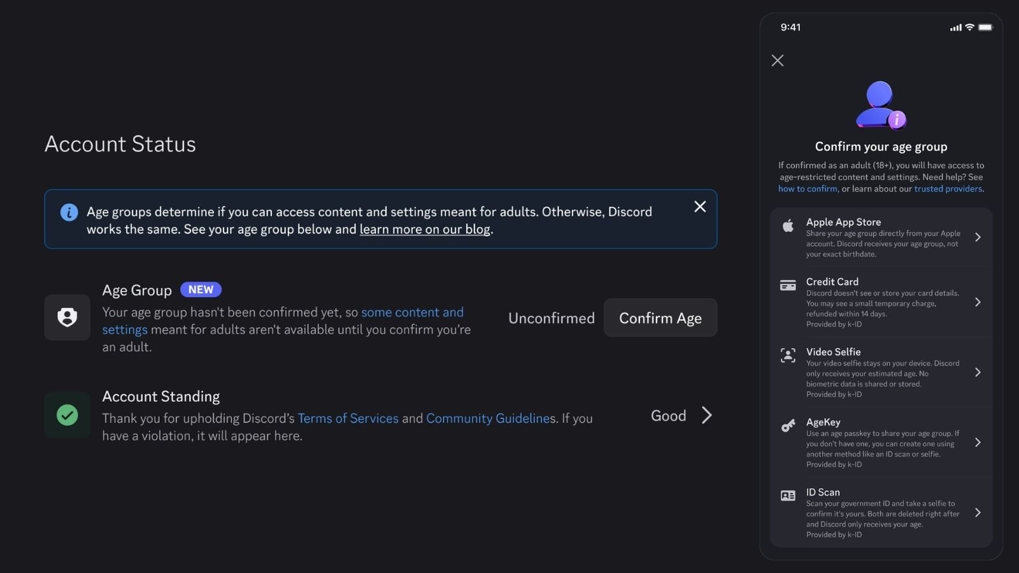Click the Confirm your age group heading

[881, 146]
